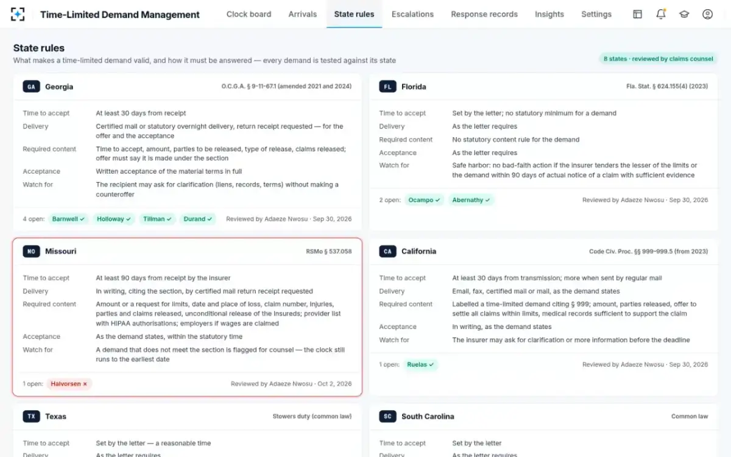
Task: Click Georgia's 'At least 30 days from receipt'
Action: tap(141, 113)
